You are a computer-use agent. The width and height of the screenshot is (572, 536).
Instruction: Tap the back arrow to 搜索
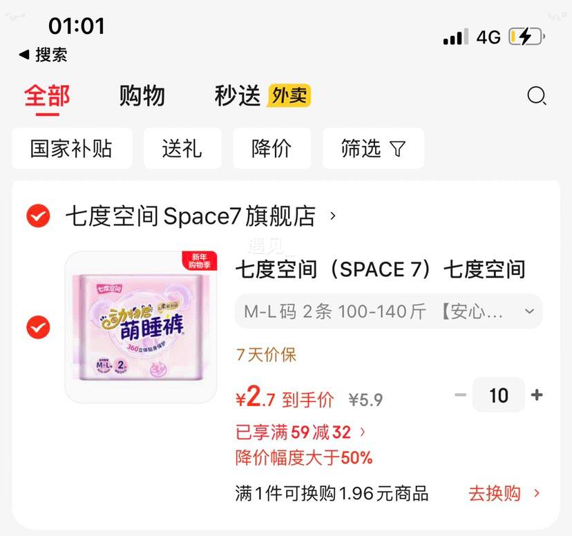tap(24, 55)
